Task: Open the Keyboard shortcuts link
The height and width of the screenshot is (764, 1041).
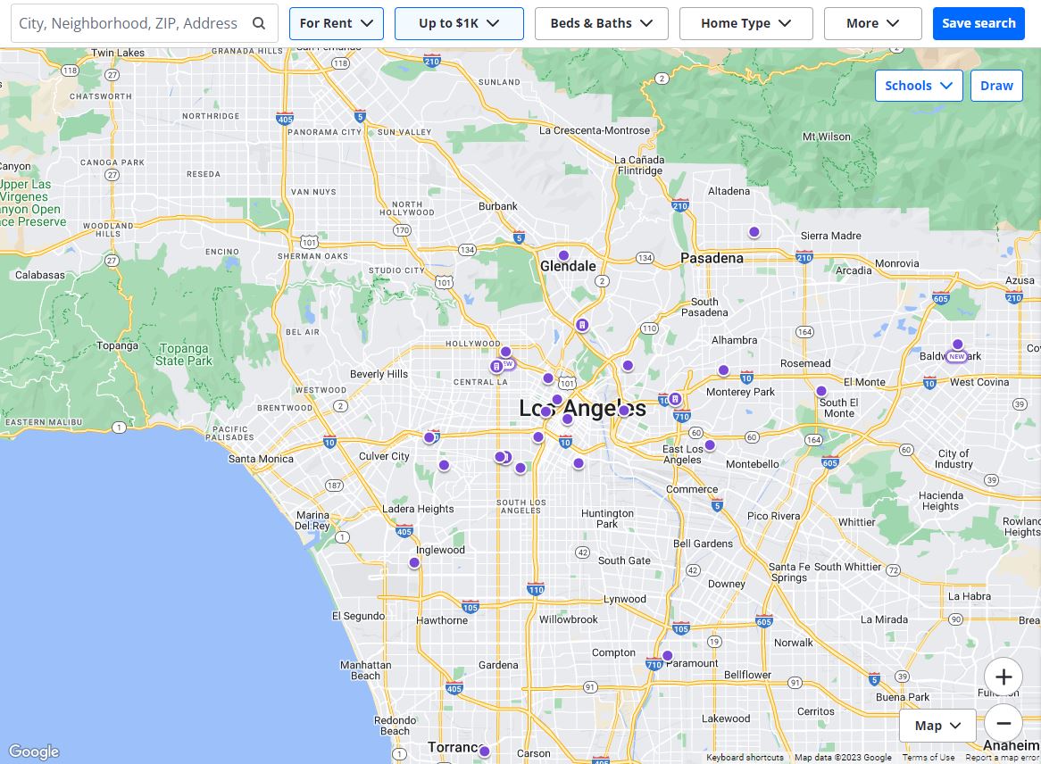Action: [x=745, y=758]
